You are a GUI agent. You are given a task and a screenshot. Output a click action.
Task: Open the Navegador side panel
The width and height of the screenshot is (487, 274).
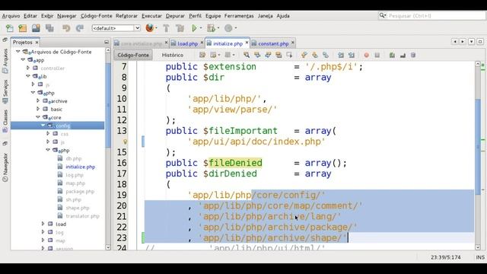pyautogui.click(x=5, y=167)
